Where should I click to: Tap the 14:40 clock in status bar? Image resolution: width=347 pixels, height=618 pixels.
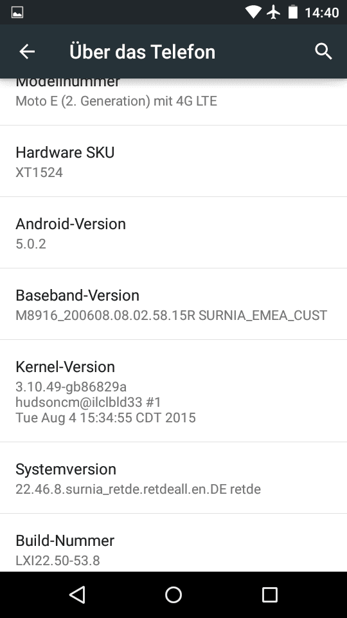322,13
